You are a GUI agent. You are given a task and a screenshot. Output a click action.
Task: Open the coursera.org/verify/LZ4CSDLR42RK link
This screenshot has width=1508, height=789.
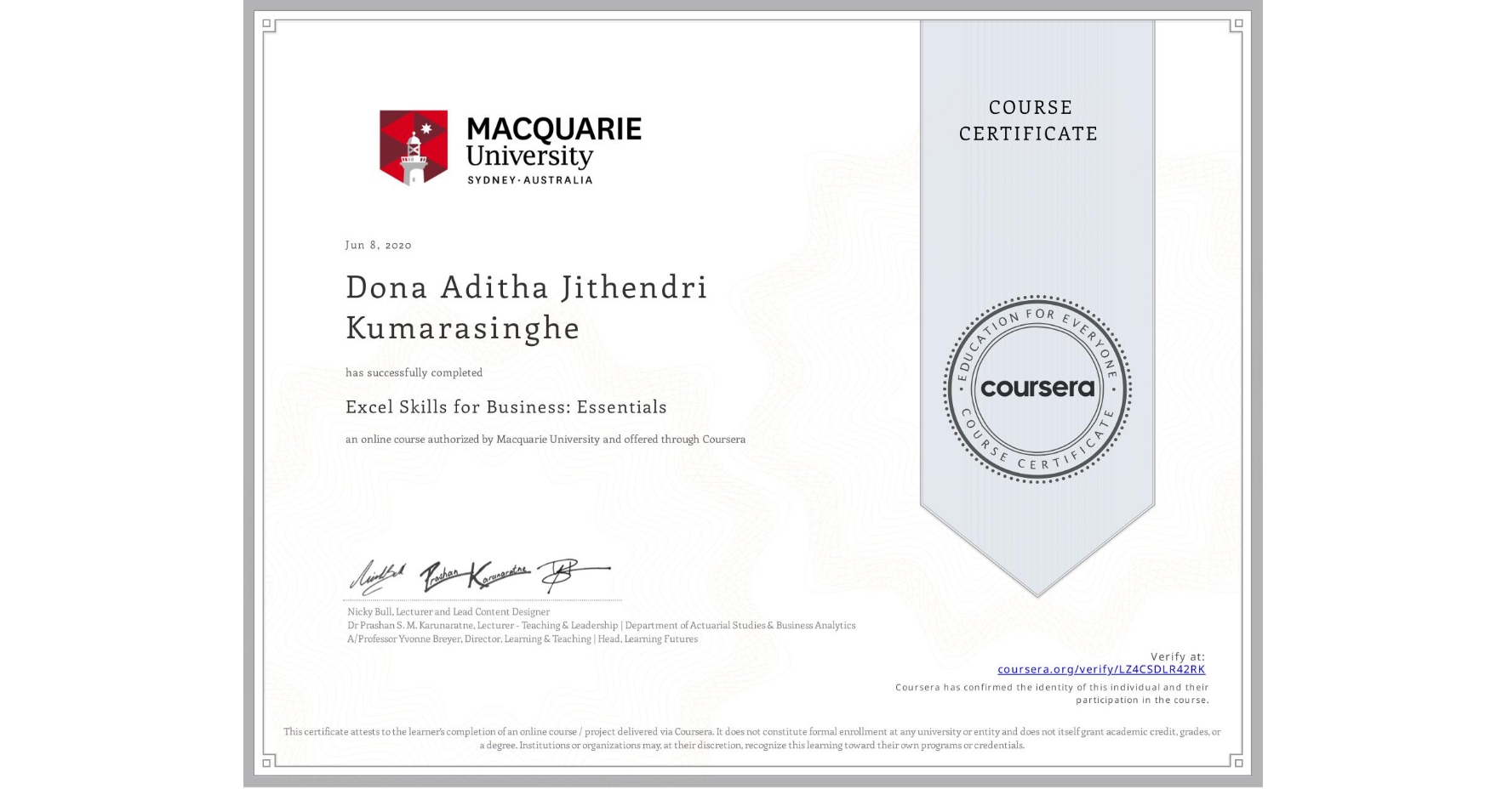1100,670
